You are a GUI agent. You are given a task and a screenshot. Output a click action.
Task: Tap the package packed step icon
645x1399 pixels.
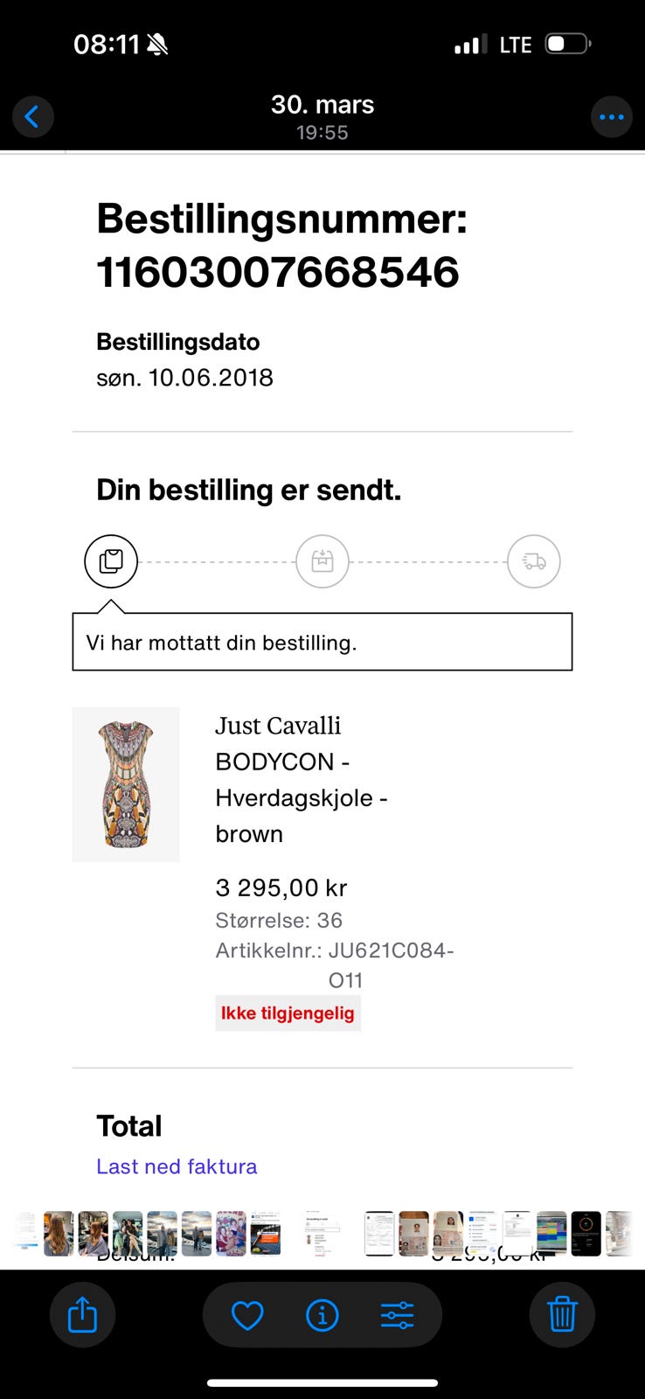322,561
